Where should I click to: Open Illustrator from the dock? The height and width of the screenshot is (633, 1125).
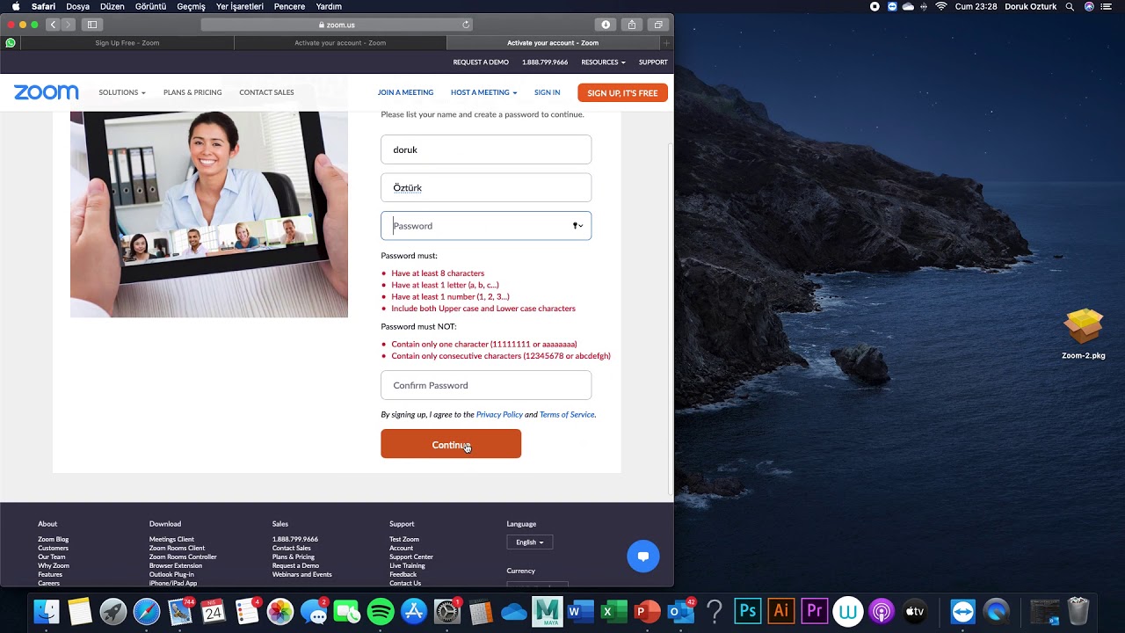[x=781, y=611]
